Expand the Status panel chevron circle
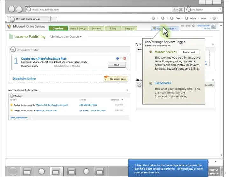The image size is (229, 177). (139, 85)
